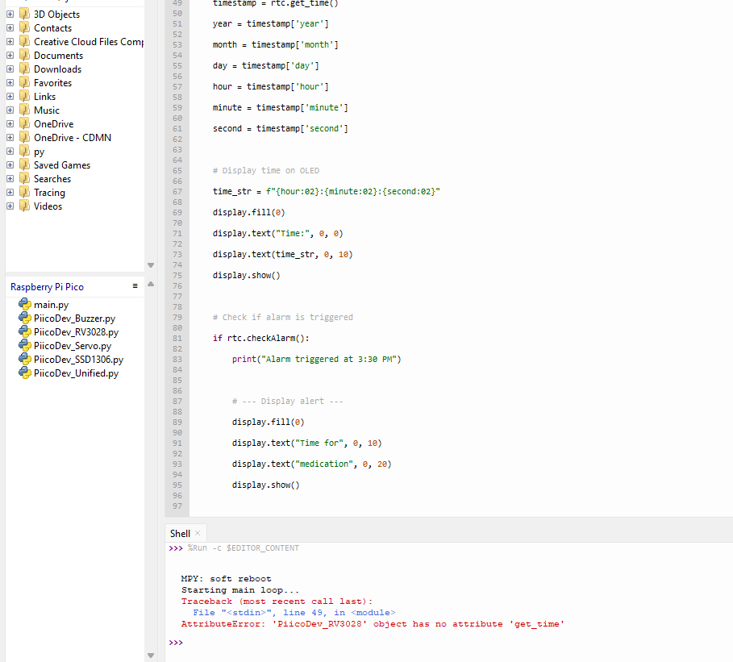Select the 3D Objects folder icon
Screen dimensions: 733x662
point(25,14)
